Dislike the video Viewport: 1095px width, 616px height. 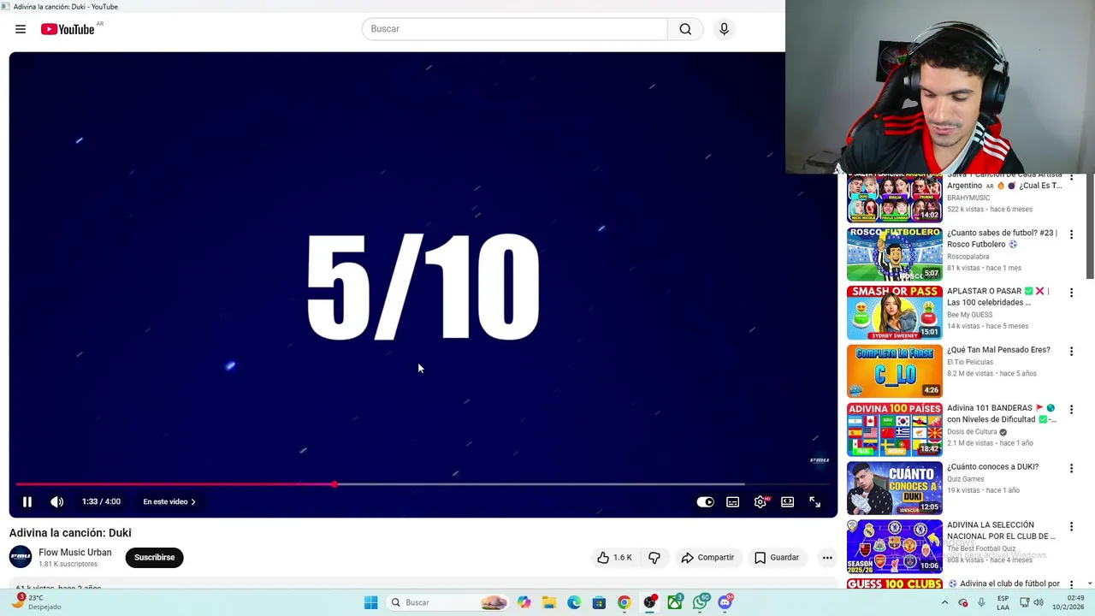(654, 558)
